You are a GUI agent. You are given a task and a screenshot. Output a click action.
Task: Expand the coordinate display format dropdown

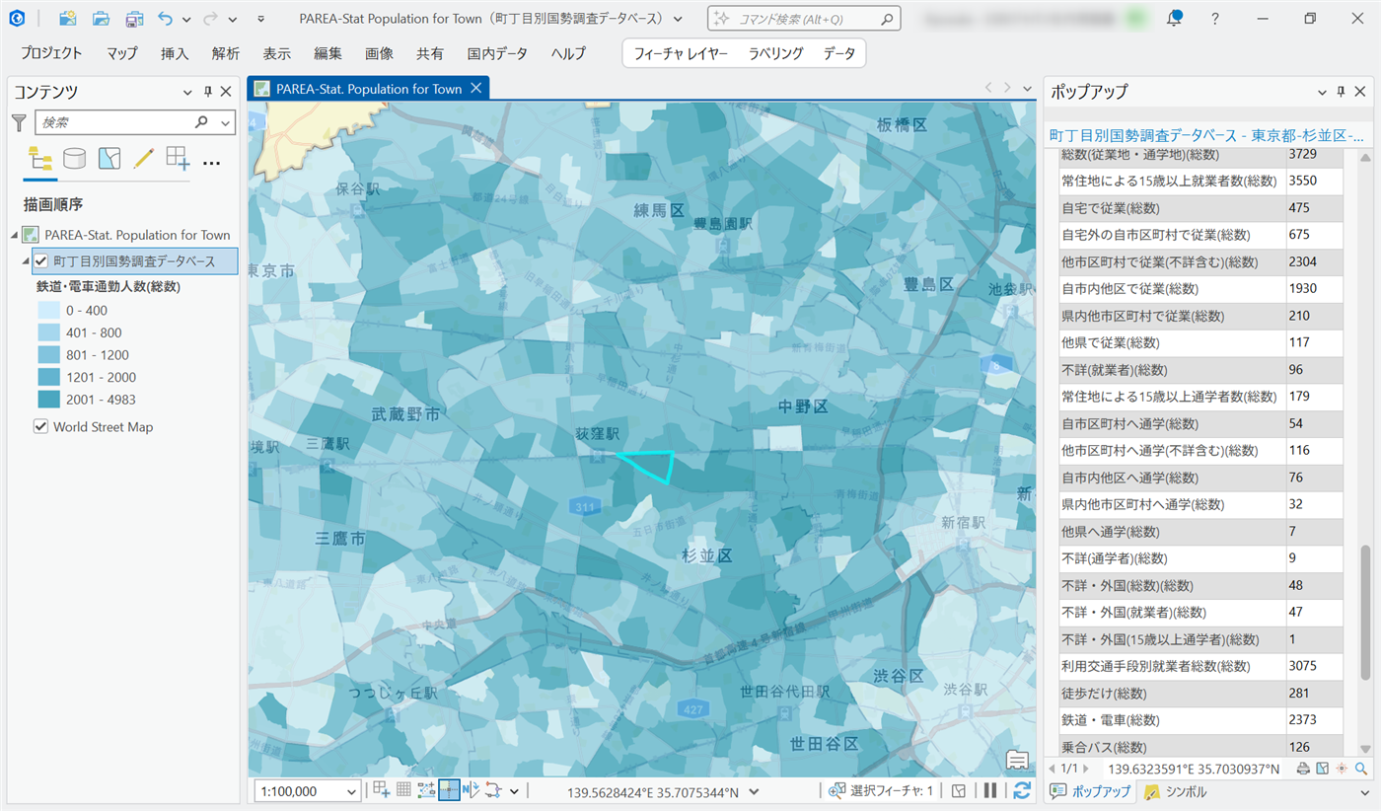coord(755,791)
